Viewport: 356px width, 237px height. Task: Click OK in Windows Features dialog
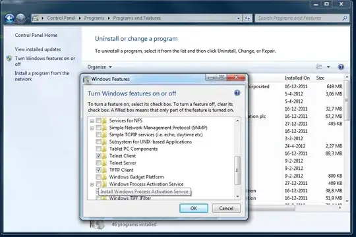pyautogui.click(x=194, y=208)
